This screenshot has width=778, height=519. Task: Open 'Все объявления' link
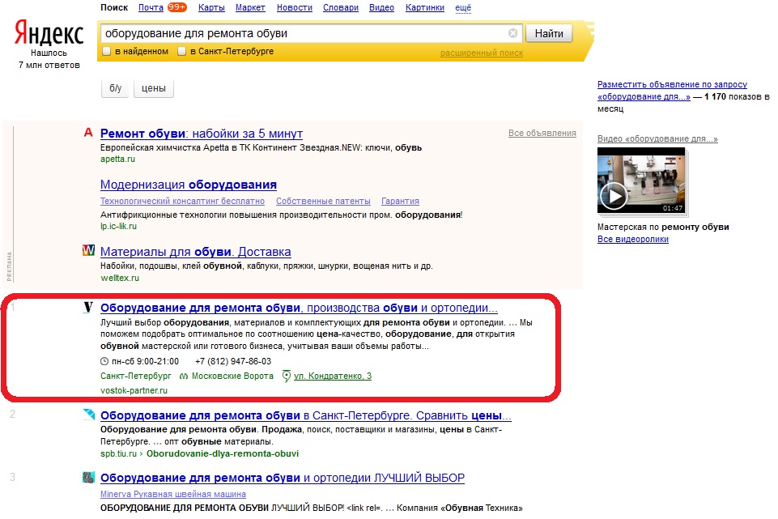tap(542, 133)
